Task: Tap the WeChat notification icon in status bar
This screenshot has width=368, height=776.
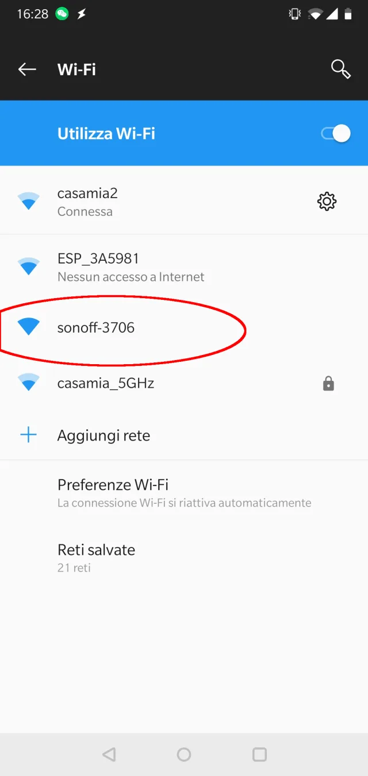Action: click(62, 14)
